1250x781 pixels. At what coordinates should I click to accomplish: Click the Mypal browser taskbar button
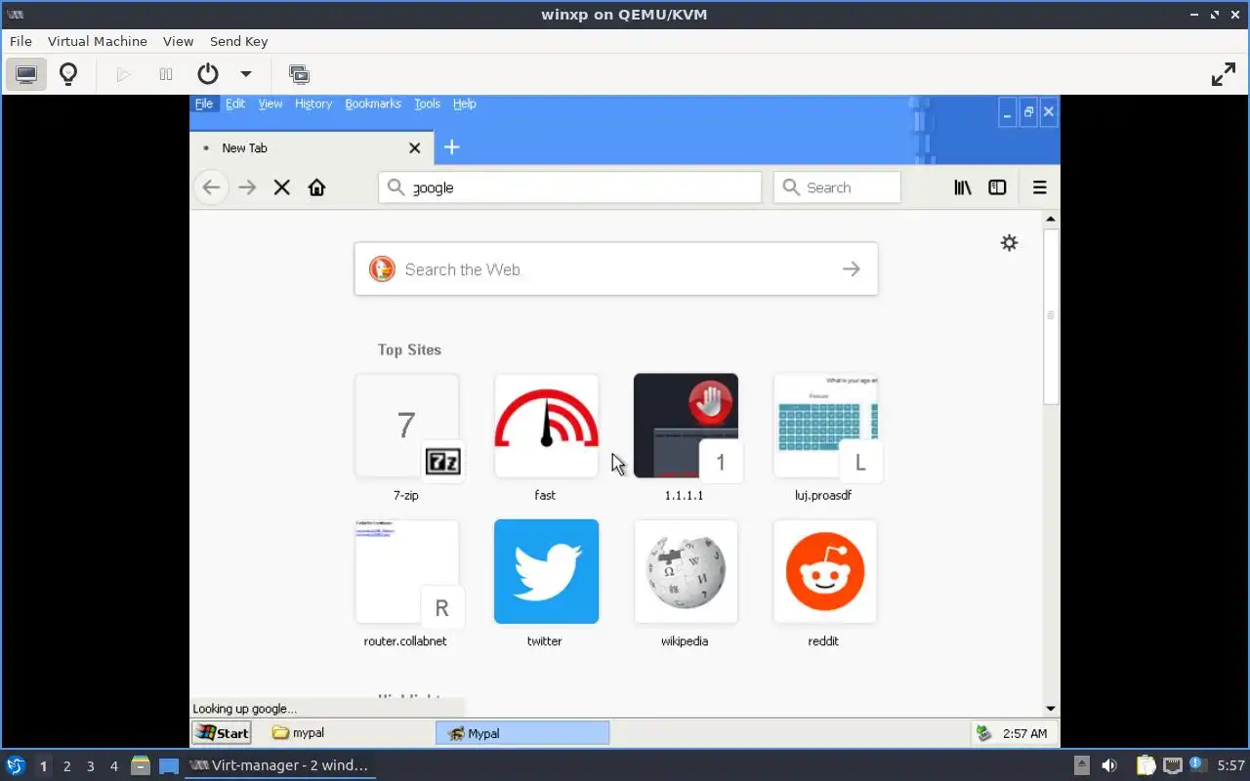522,733
